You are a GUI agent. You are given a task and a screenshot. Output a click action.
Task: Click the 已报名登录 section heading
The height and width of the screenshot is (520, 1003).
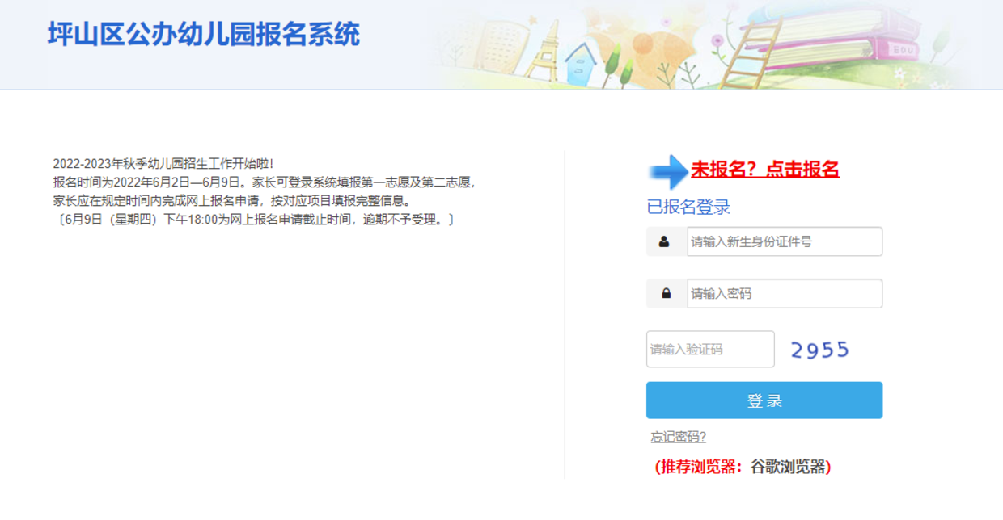pyautogui.click(x=688, y=208)
